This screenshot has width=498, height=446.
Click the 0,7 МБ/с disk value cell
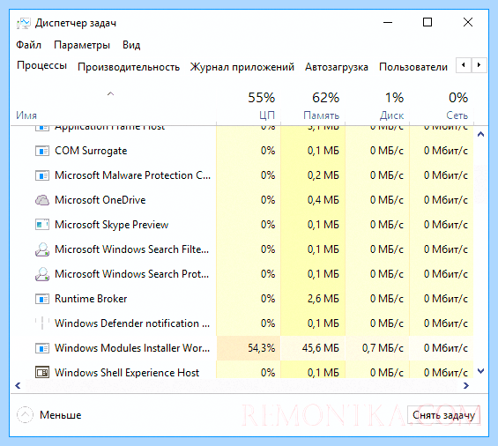click(x=377, y=348)
